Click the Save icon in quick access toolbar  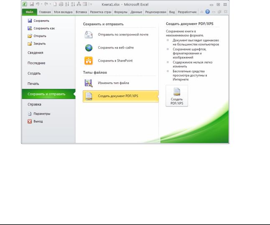[32, 4]
